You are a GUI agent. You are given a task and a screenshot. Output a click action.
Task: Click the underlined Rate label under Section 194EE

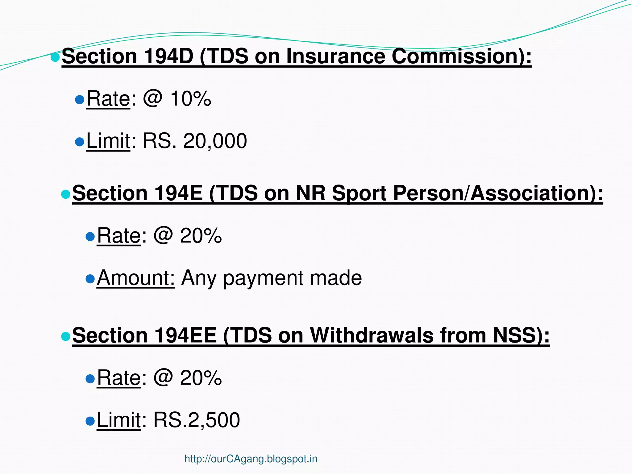tap(119, 378)
